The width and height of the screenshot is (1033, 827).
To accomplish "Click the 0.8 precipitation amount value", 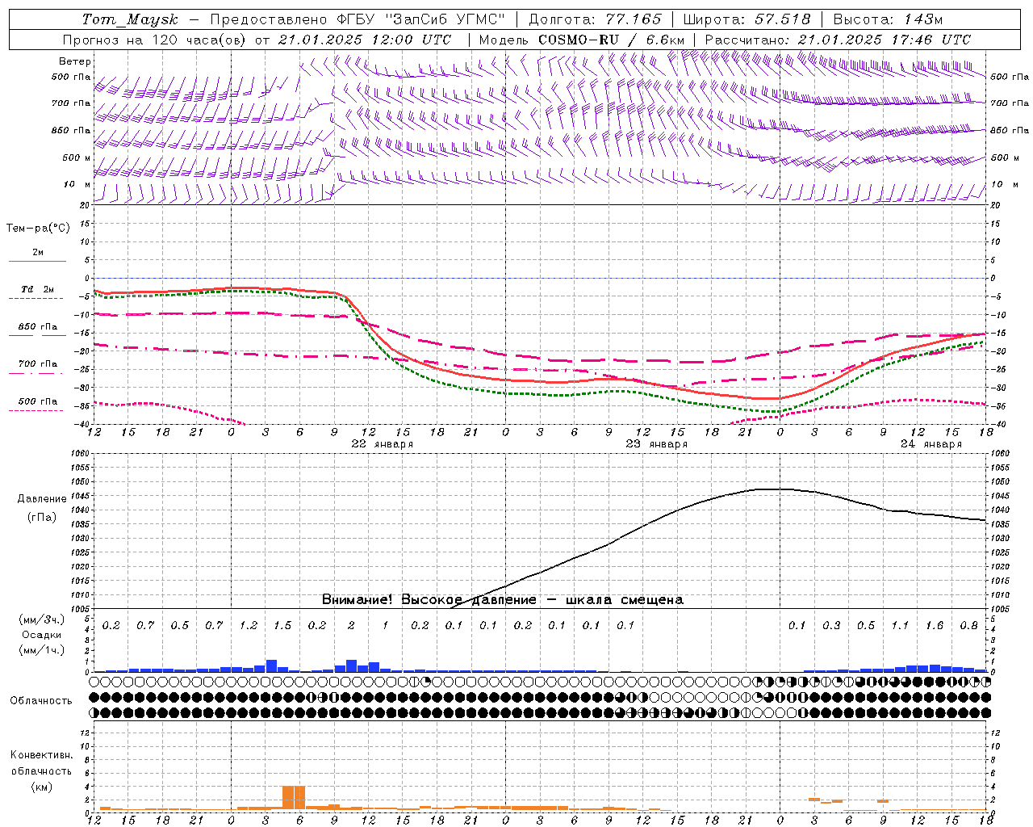I will (x=969, y=625).
